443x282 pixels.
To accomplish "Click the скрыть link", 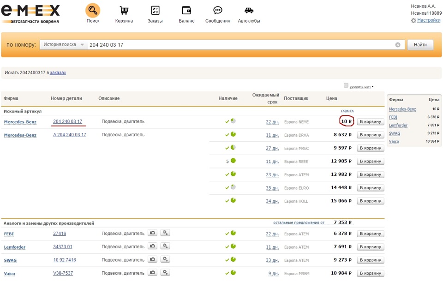I will click(347, 111).
